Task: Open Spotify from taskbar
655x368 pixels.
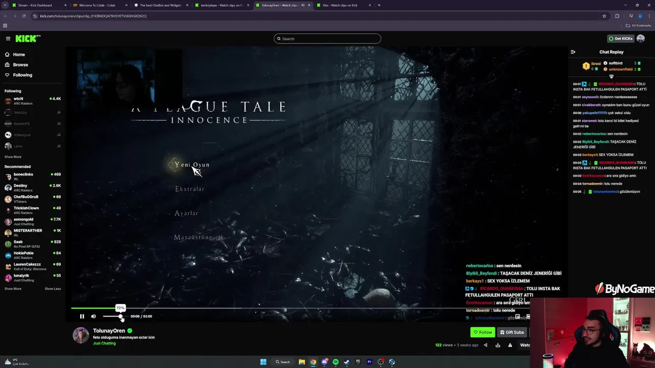Action: [336, 362]
